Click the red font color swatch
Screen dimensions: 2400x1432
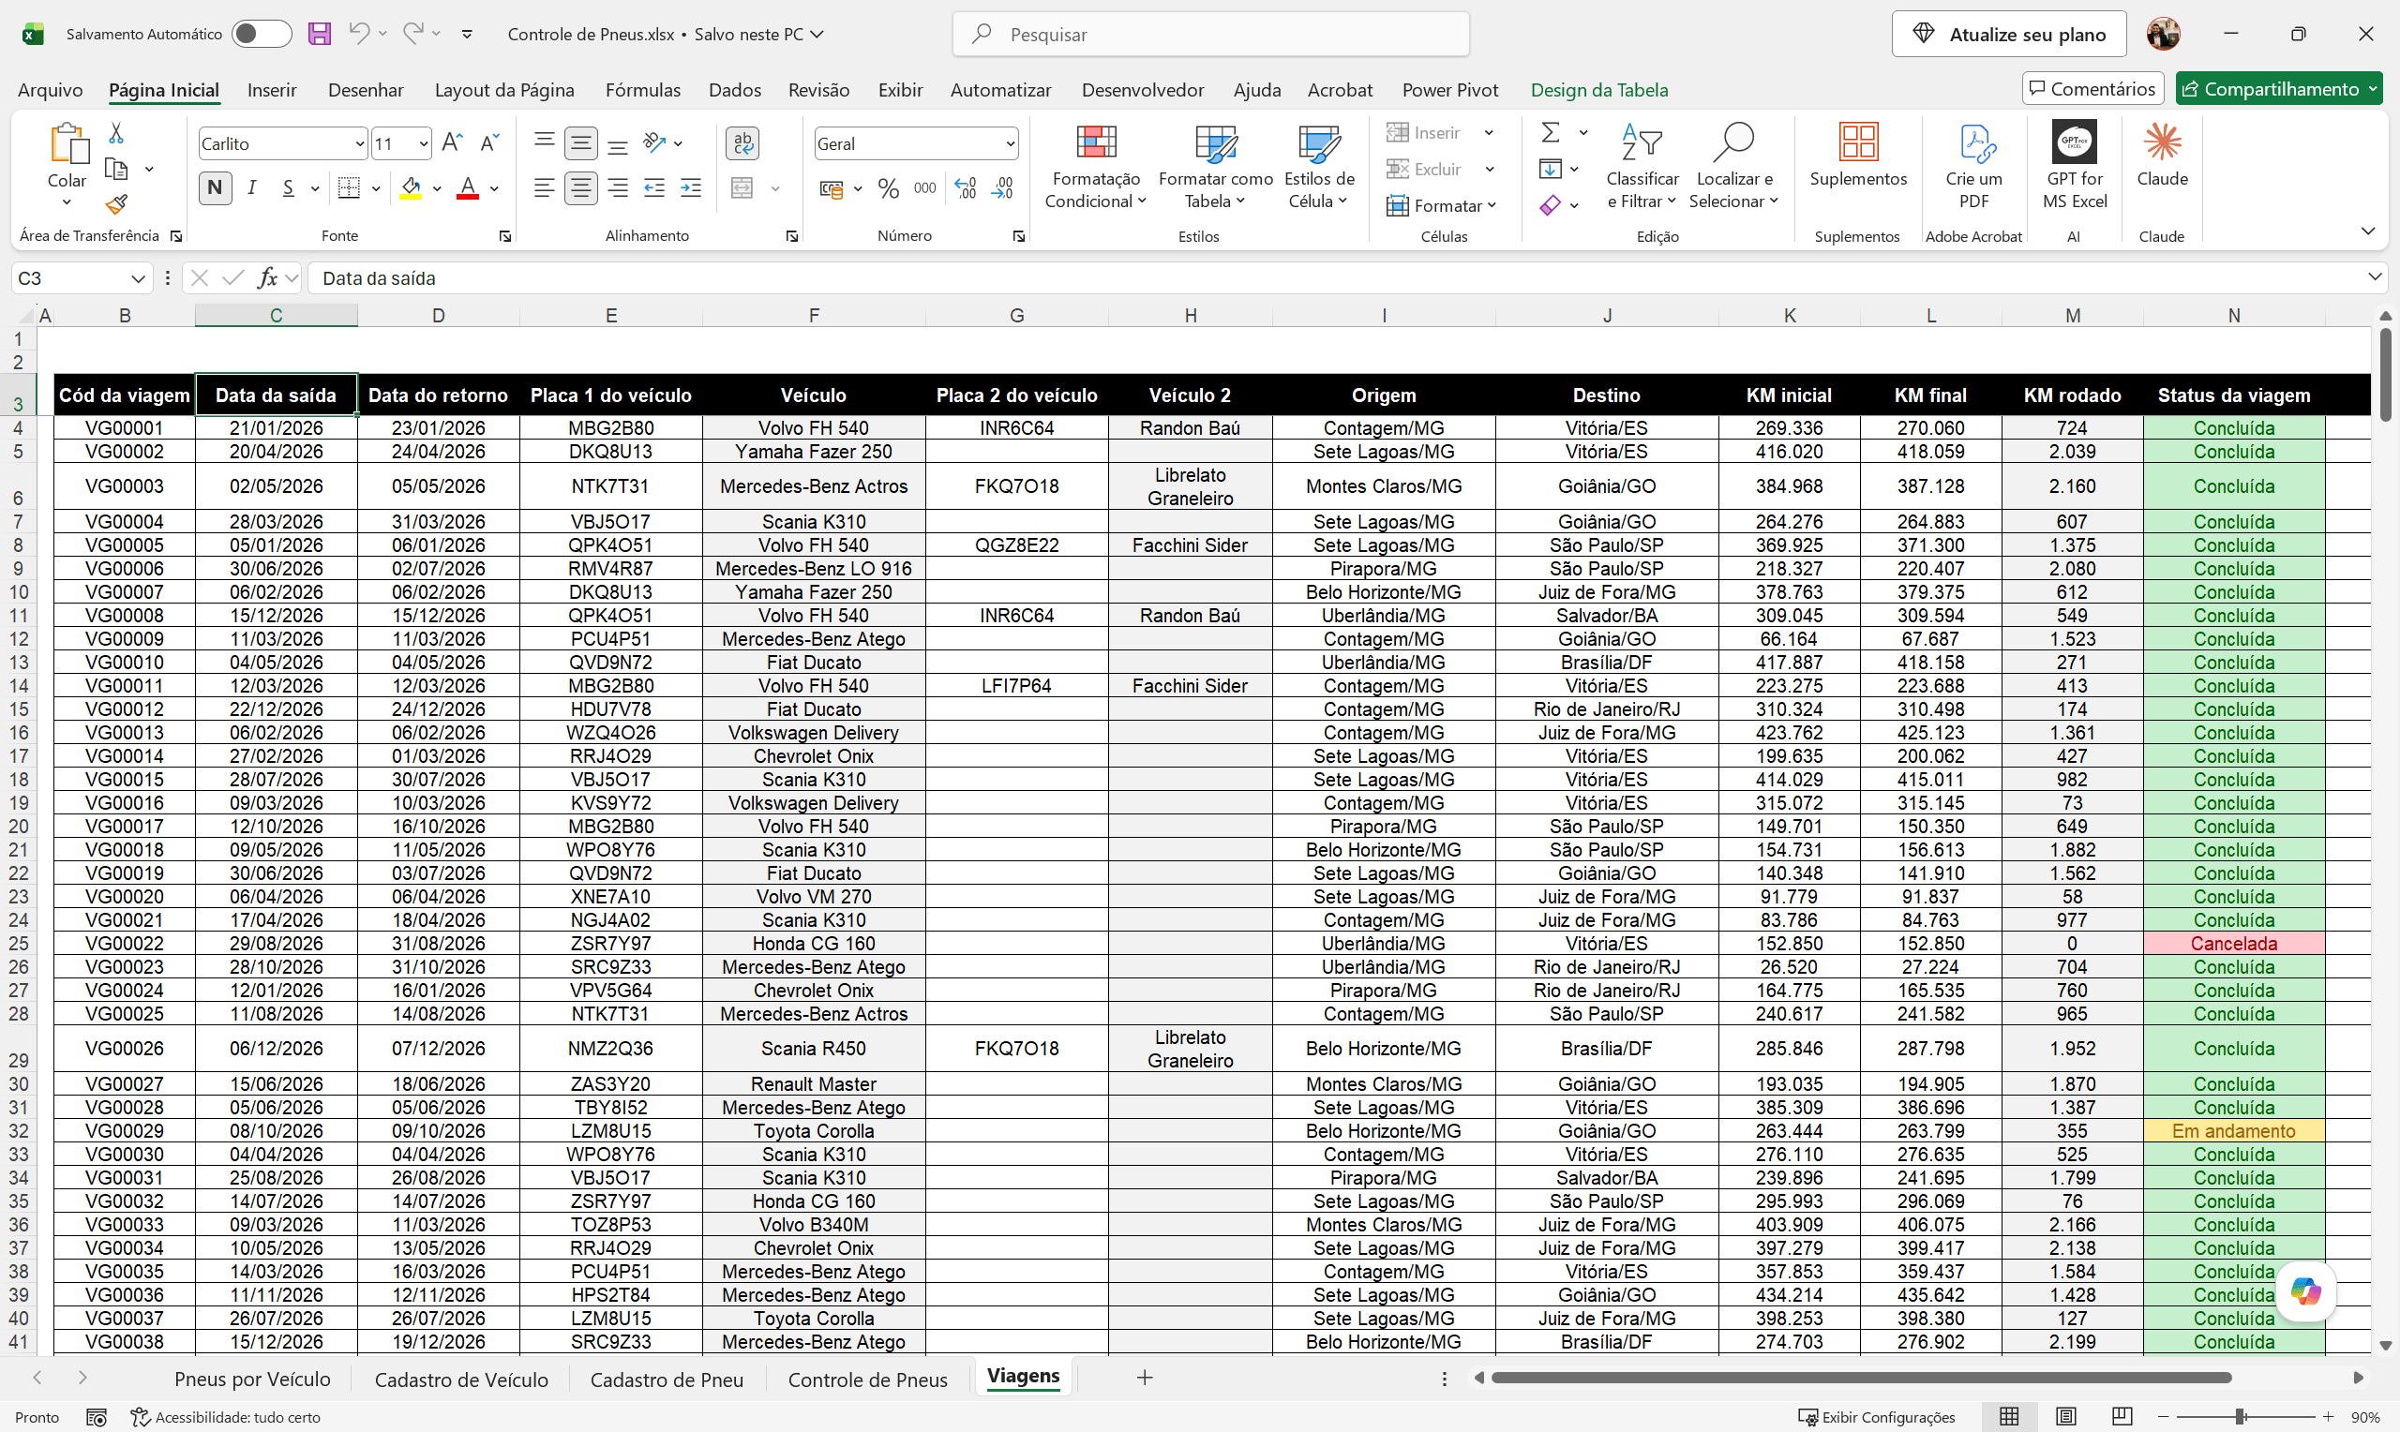[468, 188]
